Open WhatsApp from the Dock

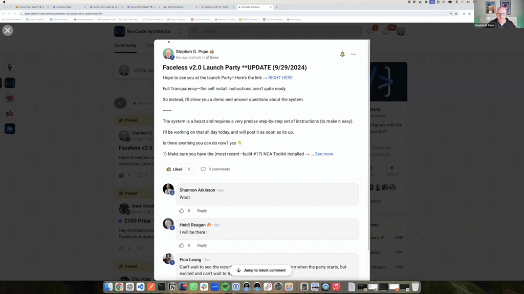coord(193,287)
